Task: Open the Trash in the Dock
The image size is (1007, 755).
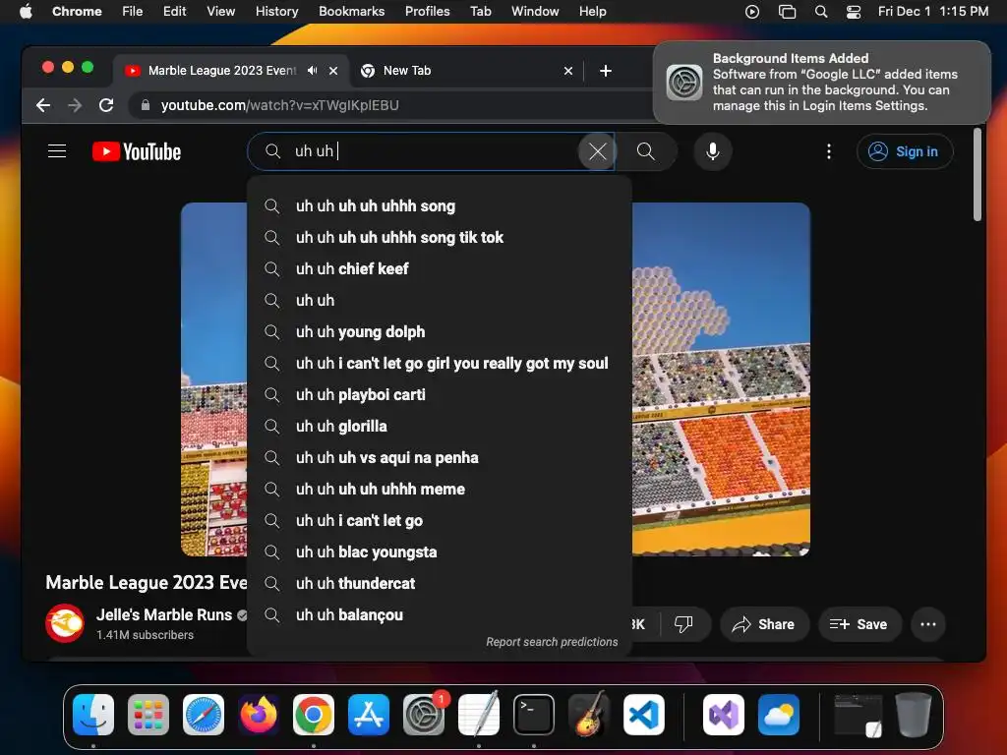Action: pos(914,715)
